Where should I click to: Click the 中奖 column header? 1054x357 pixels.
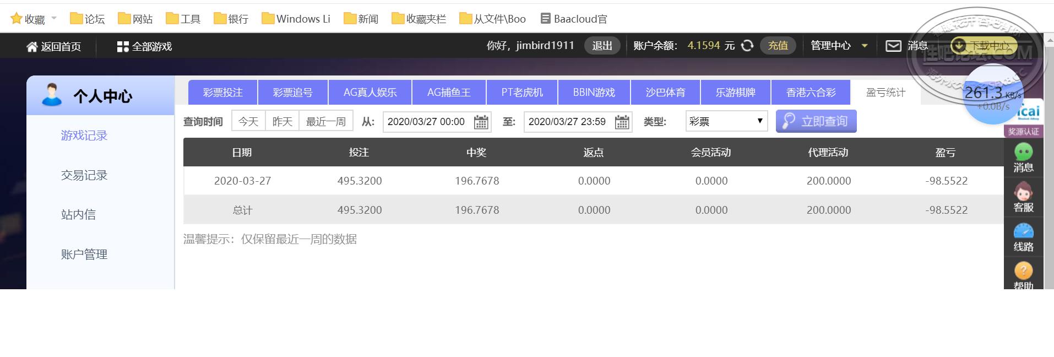(x=476, y=153)
